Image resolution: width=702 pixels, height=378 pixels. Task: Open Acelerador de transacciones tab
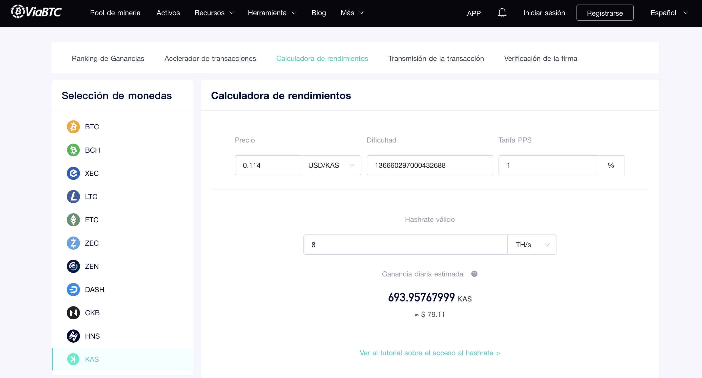[x=210, y=59]
